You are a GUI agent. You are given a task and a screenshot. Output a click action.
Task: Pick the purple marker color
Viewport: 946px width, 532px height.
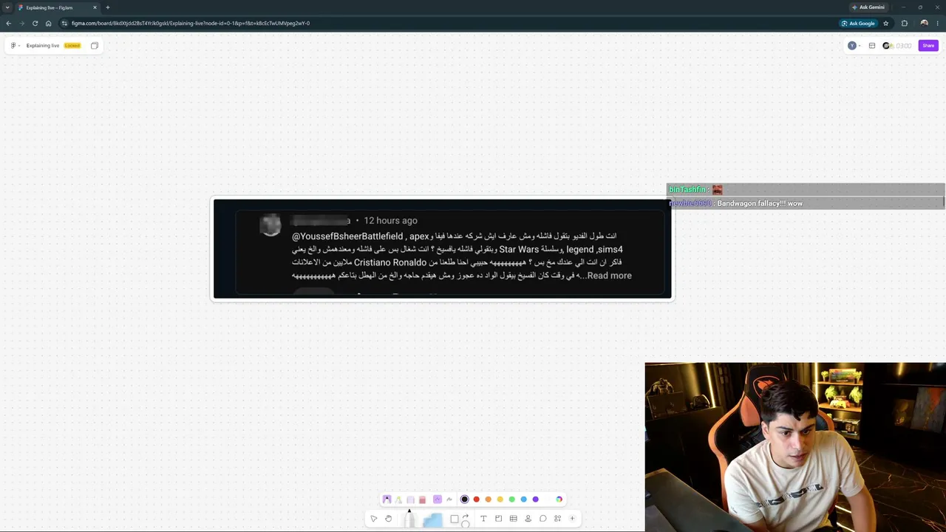point(535,499)
